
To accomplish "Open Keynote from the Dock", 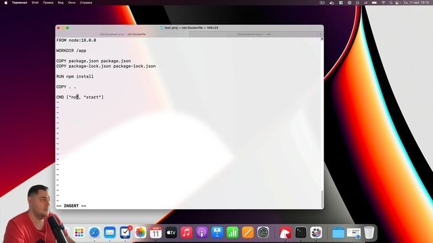I will [217, 232].
